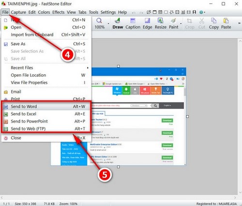Choose View File Properties
The width and height of the screenshot is (242, 206).
click(46, 82)
